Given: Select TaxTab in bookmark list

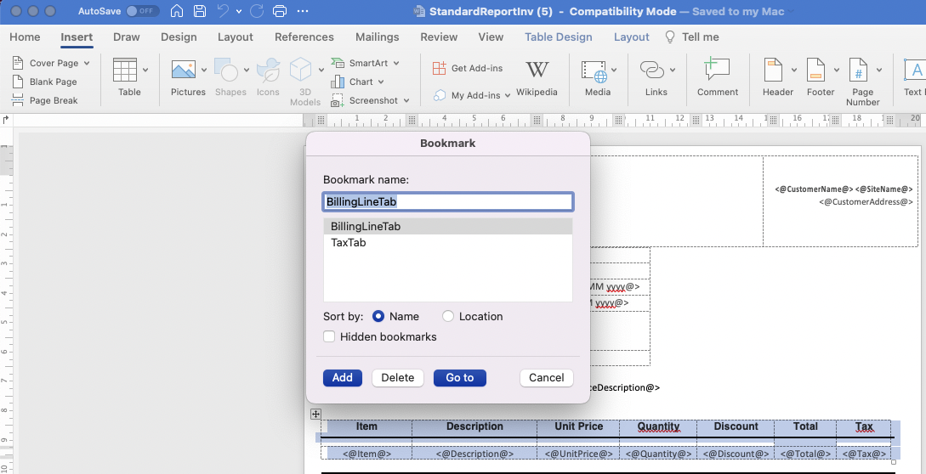Looking at the screenshot, I should [x=447, y=243].
